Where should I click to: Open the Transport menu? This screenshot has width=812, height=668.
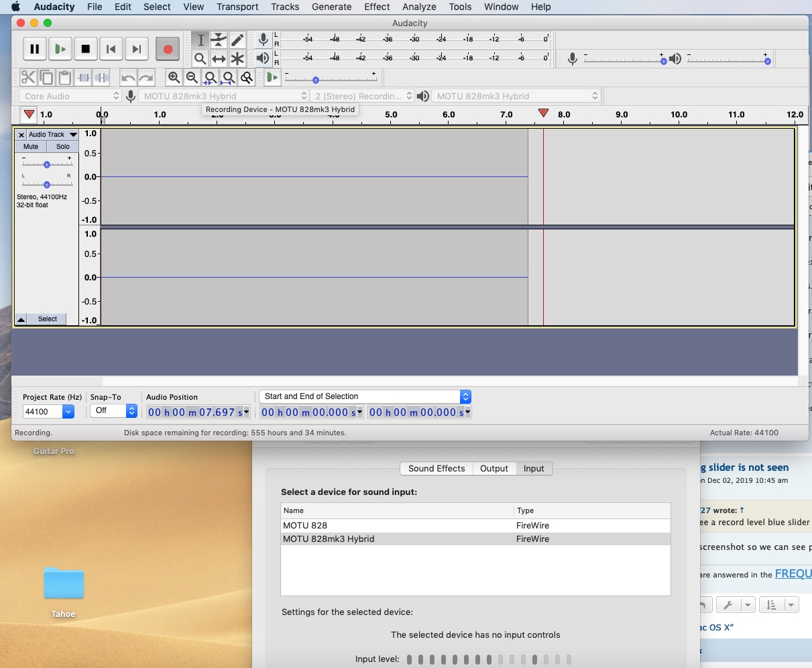point(237,7)
